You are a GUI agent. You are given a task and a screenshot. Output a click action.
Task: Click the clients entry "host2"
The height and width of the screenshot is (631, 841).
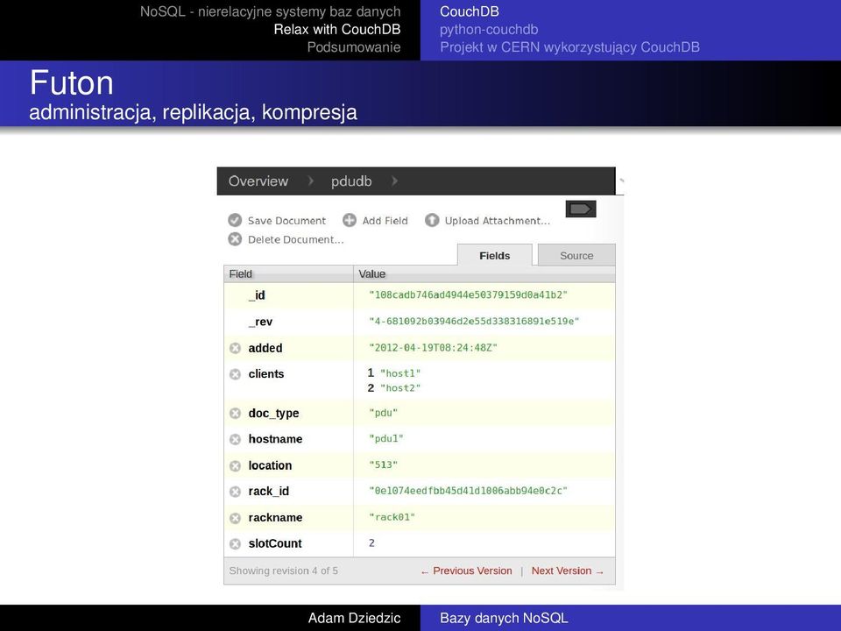pyautogui.click(x=400, y=387)
